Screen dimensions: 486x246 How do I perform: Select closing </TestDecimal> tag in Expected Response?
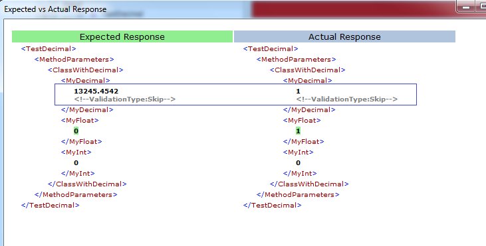[51, 205]
